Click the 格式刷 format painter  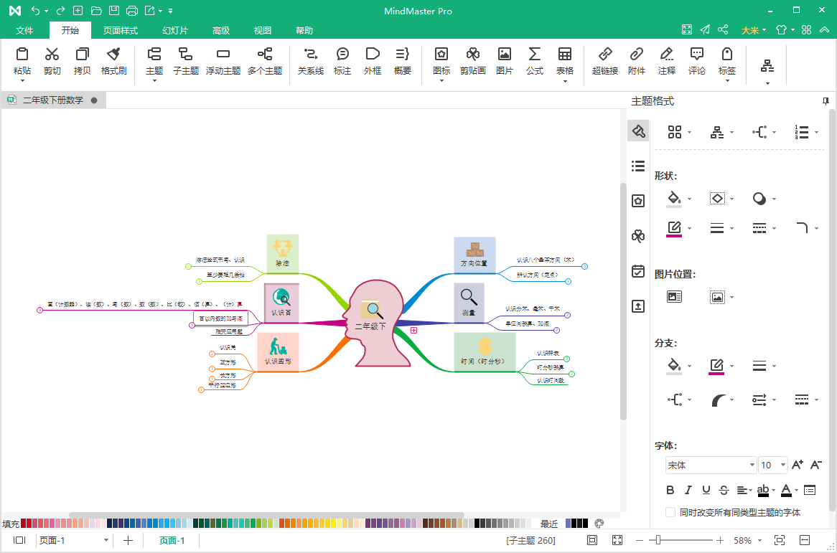point(113,60)
